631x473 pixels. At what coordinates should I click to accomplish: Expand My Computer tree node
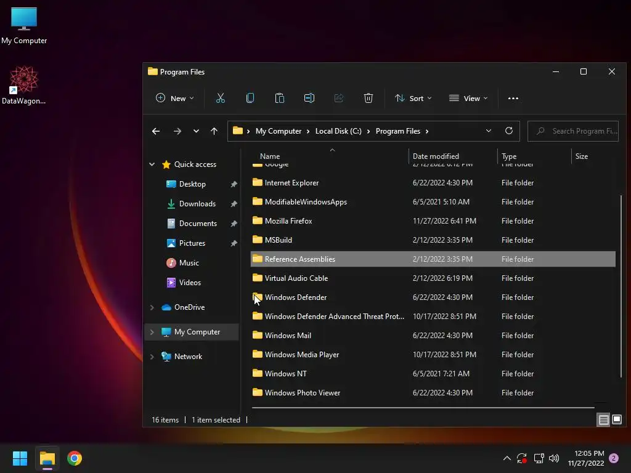click(152, 332)
